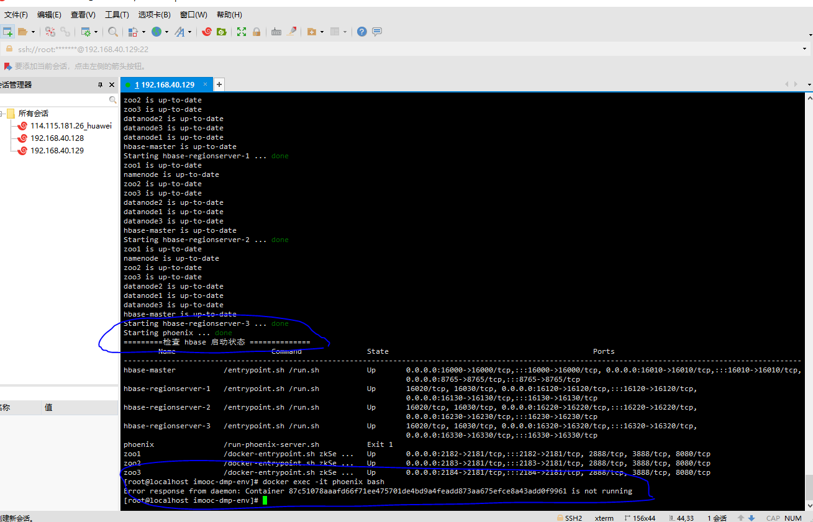The image size is (813, 522).
Task: Click the 值 column header
Action: click(79, 407)
